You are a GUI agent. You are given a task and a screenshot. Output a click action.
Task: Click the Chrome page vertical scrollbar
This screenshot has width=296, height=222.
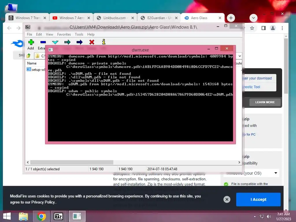pos(286,66)
